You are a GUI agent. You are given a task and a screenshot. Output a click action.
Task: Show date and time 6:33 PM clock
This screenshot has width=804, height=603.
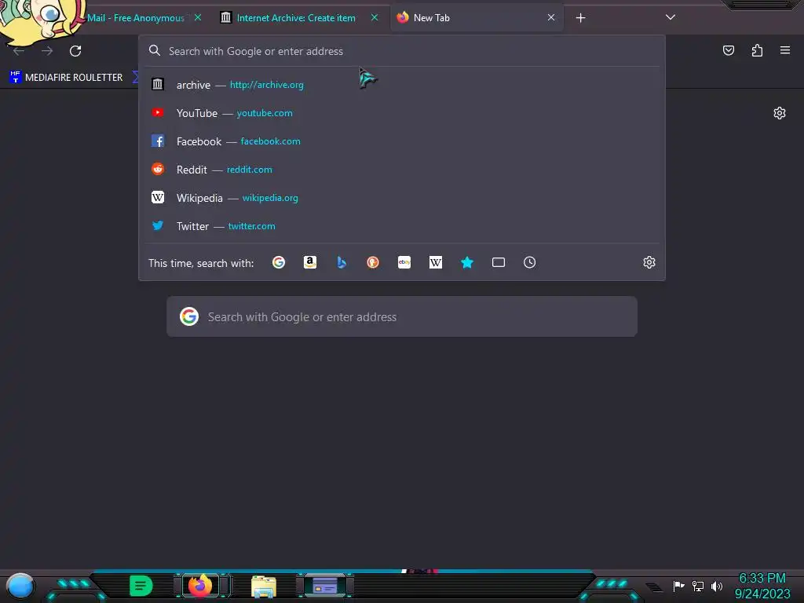coord(762,586)
